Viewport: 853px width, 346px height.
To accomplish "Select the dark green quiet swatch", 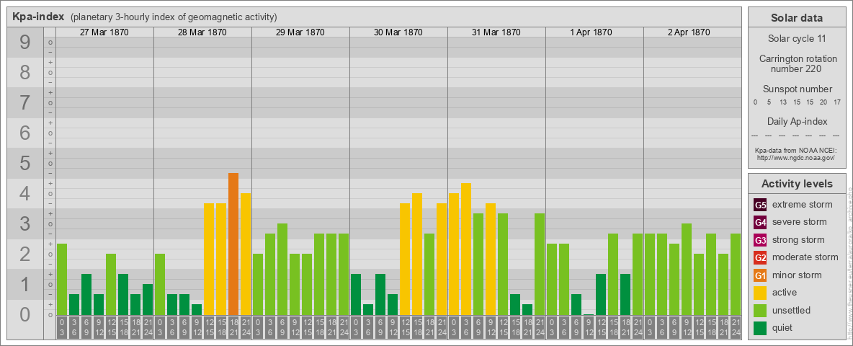I will (760, 328).
